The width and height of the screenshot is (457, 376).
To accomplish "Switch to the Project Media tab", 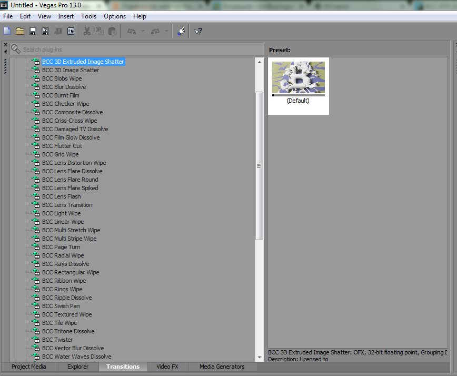I will pos(29,367).
